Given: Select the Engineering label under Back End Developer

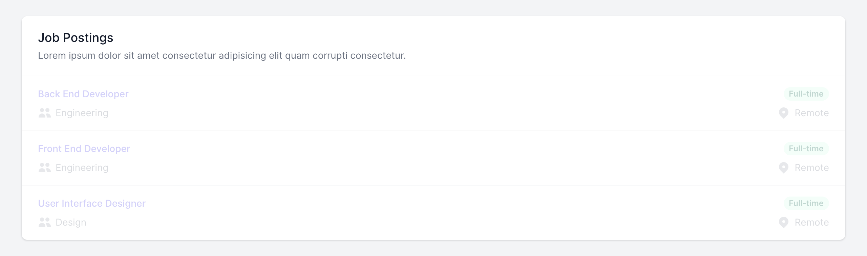Looking at the screenshot, I should pos(82,113).
